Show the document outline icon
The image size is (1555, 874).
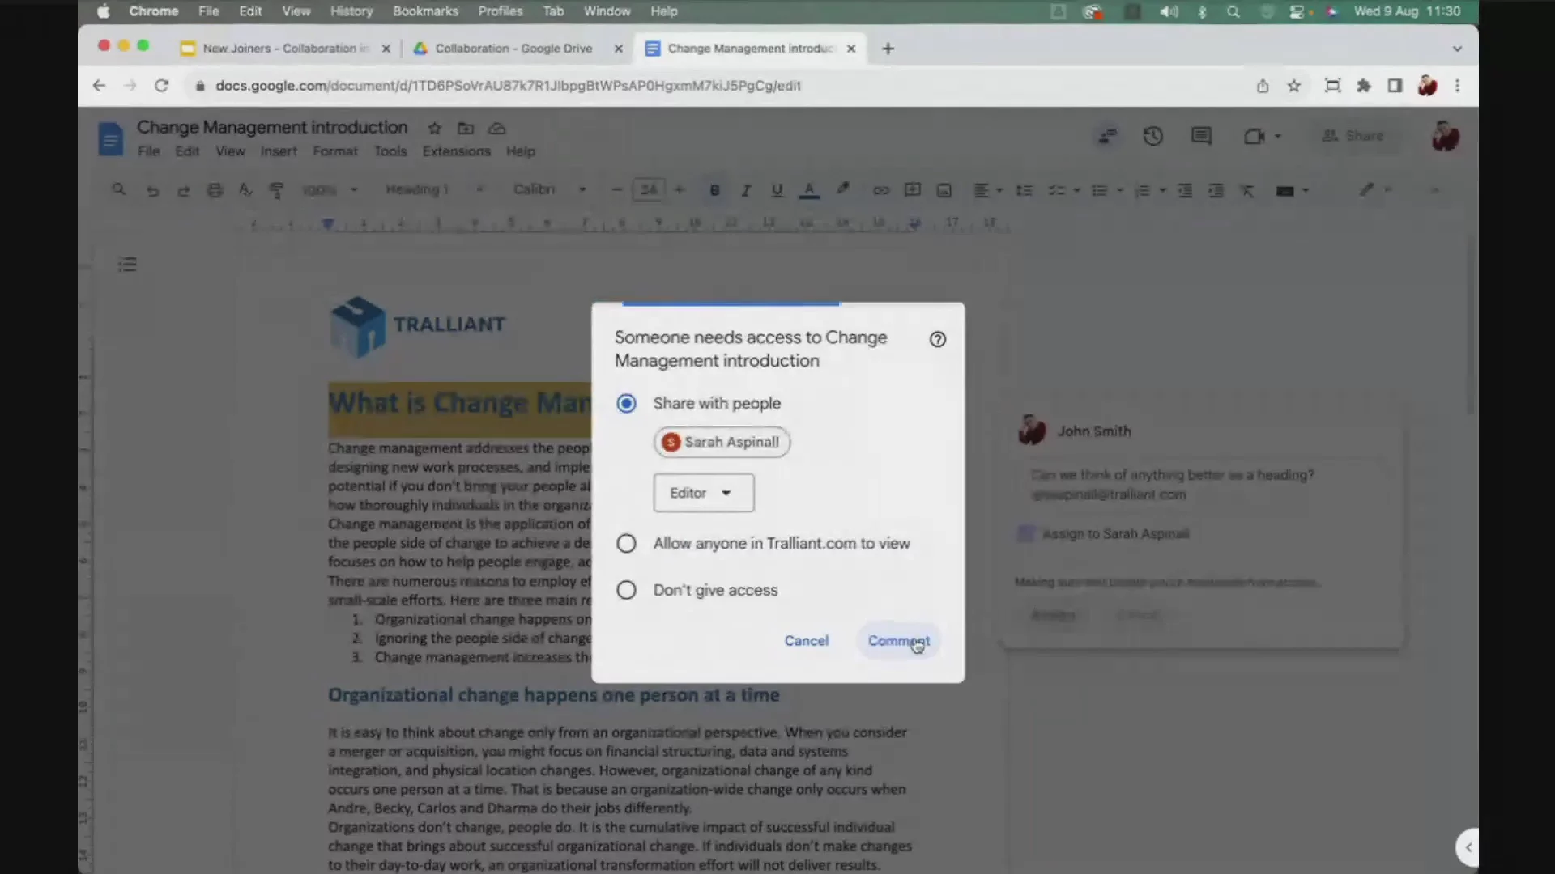point(127,265)
